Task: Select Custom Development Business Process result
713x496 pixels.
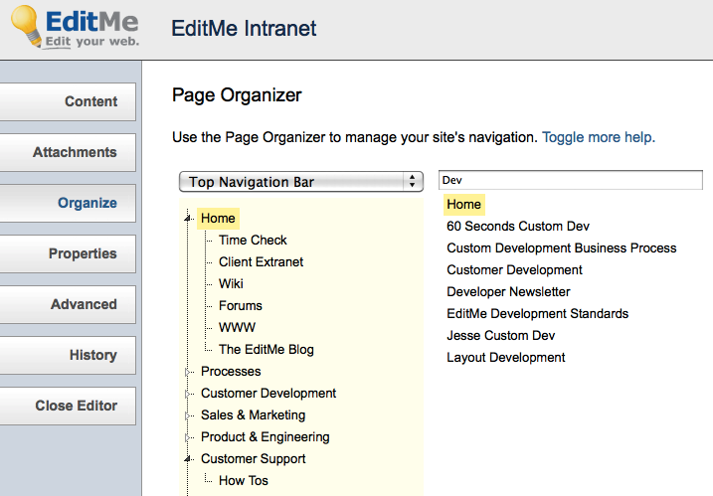Action: [562, 248]
